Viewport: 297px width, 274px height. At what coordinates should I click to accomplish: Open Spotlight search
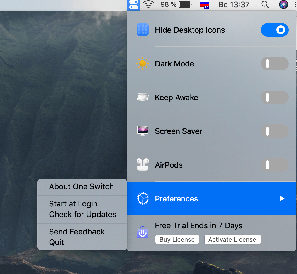(x=265, y=4)
